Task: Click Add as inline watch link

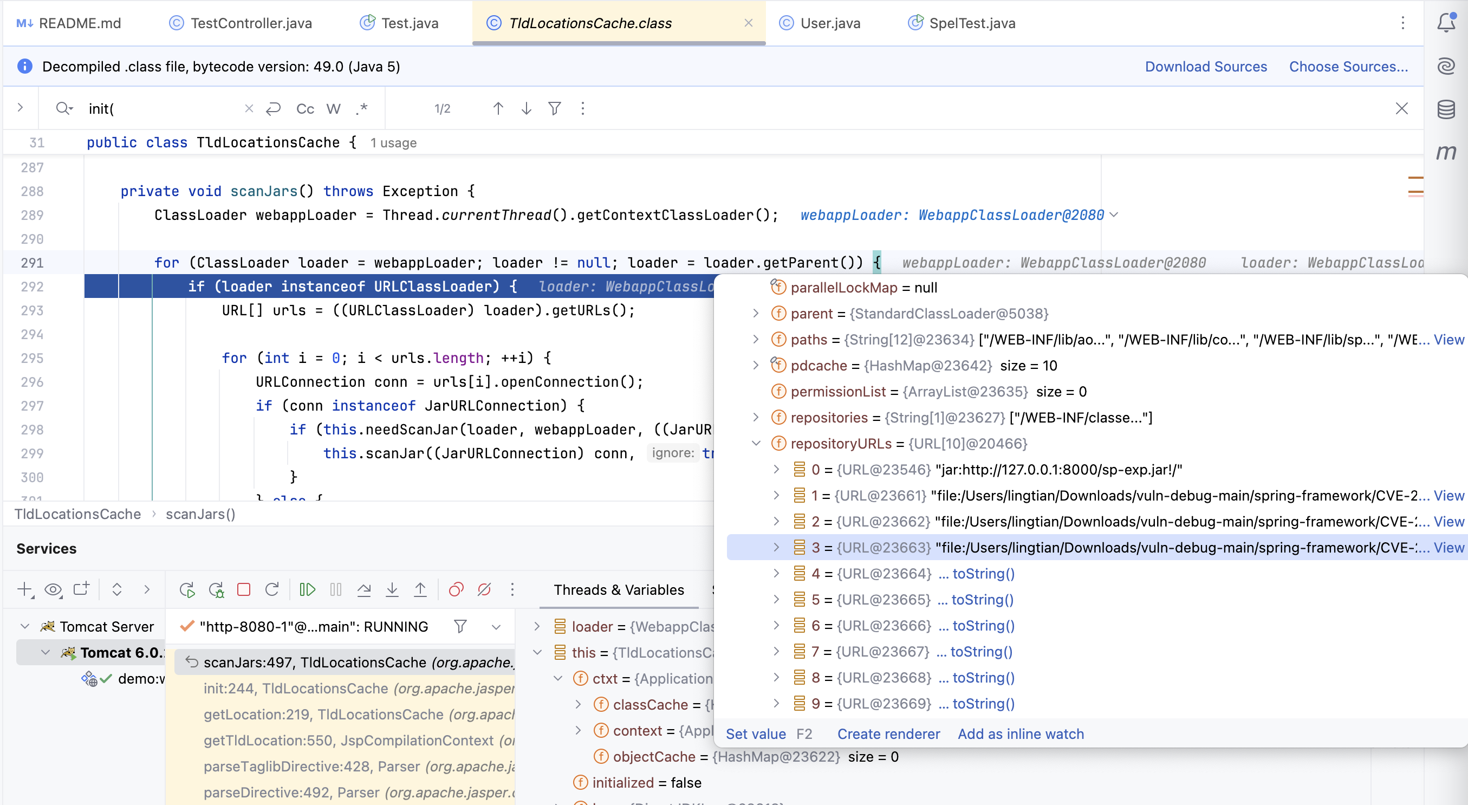Action: 1021,734
